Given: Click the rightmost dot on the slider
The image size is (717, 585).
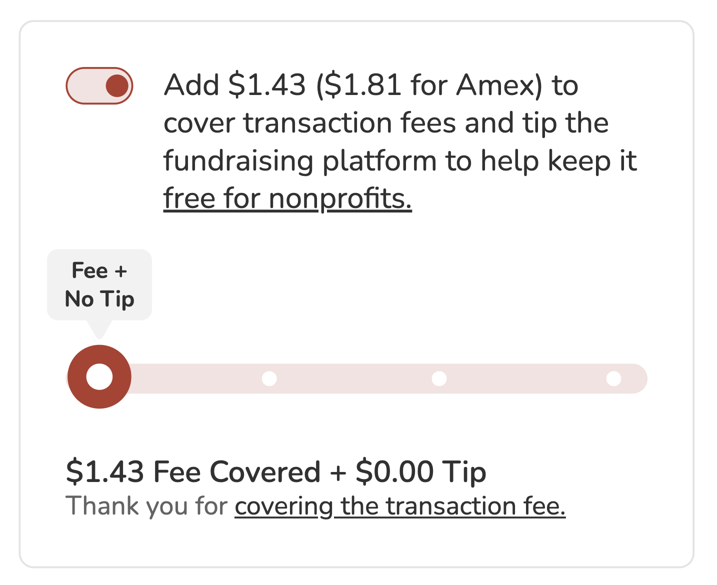Looking at the screenshot, I should click(x=614, y=379).
